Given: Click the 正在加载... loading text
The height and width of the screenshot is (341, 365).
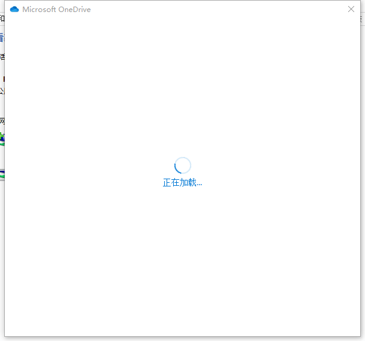Looking at the screenshot, I should [182, 182].
